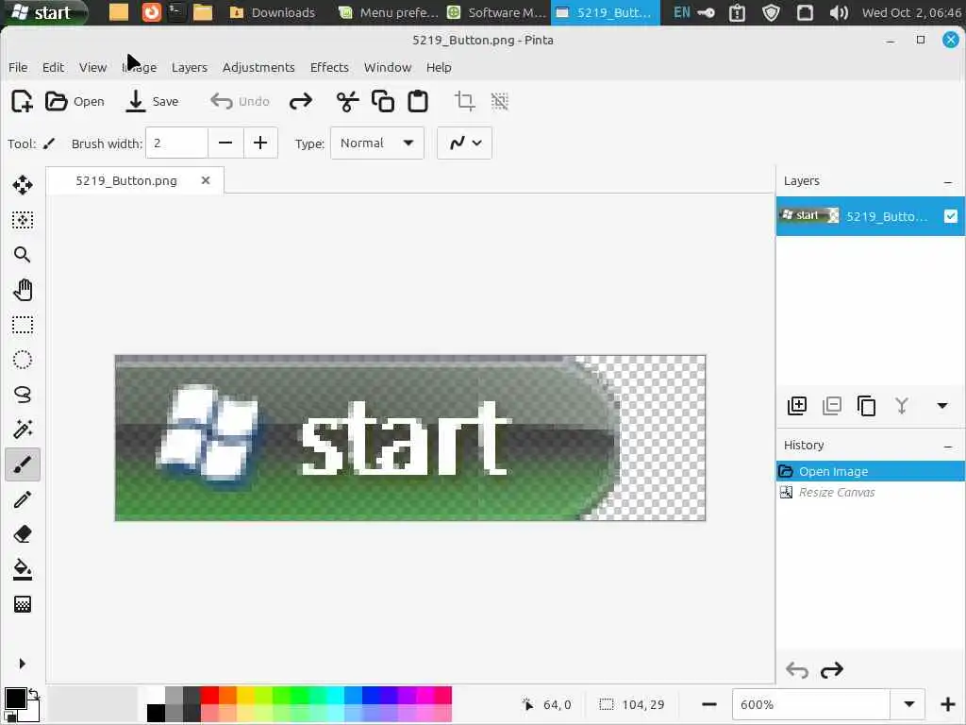Viewport: 966px width, 725px height.
Task: Select the Pencil tool
Action: coord(23,499)
